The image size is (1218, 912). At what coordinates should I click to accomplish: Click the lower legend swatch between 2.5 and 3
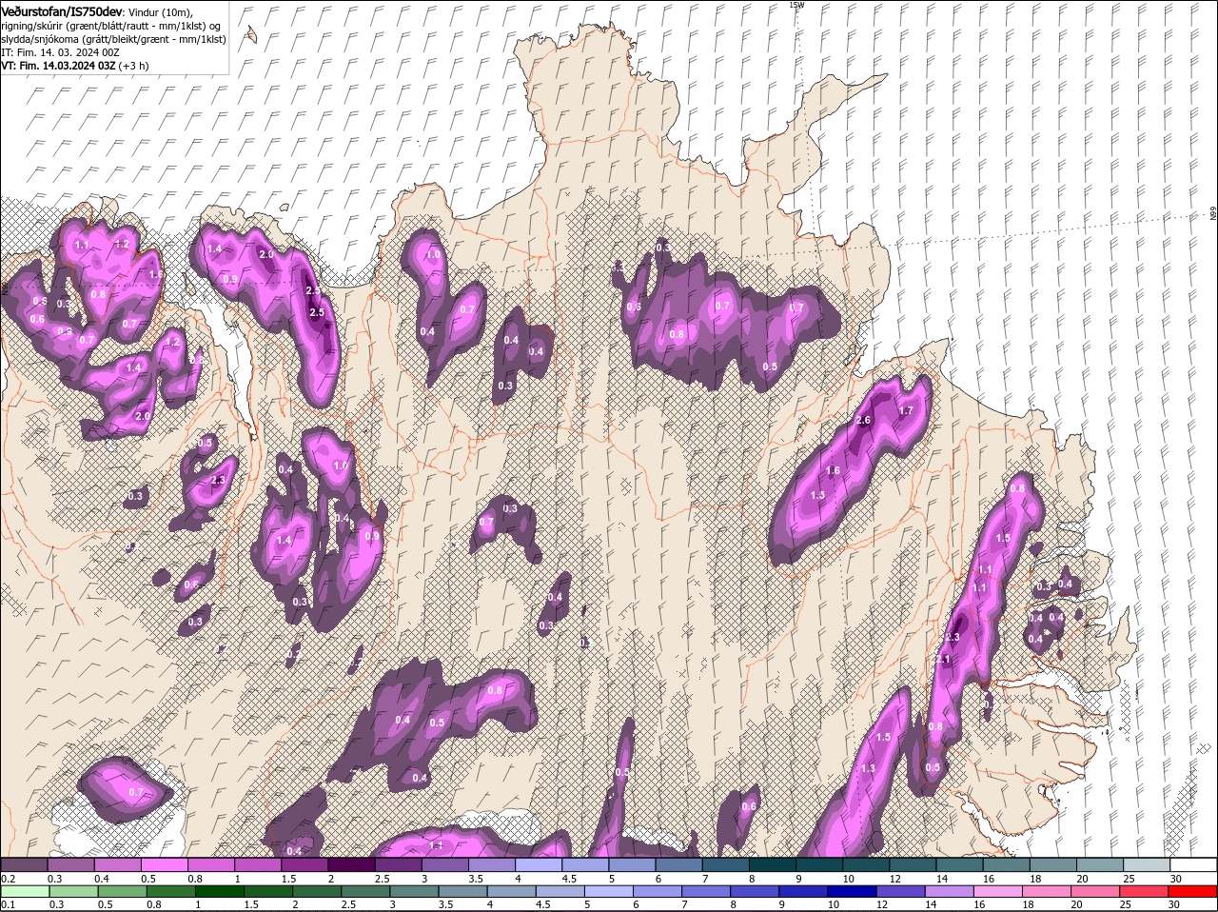(x=366, y=892)
